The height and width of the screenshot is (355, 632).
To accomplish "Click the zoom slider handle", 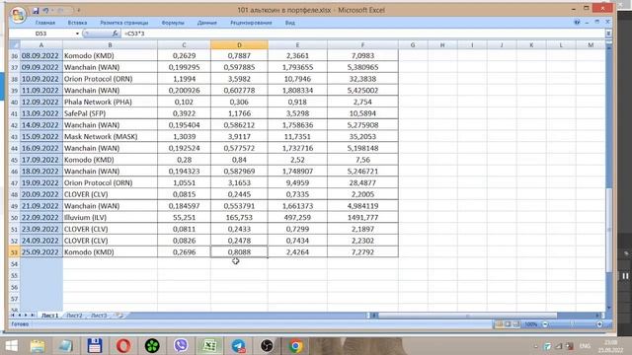I will [x=573, y=324].
